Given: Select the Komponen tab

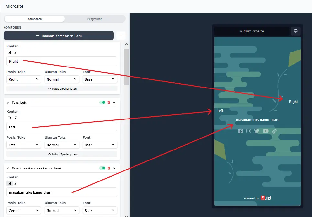Looking at the screenshot, I should [35, 19].
